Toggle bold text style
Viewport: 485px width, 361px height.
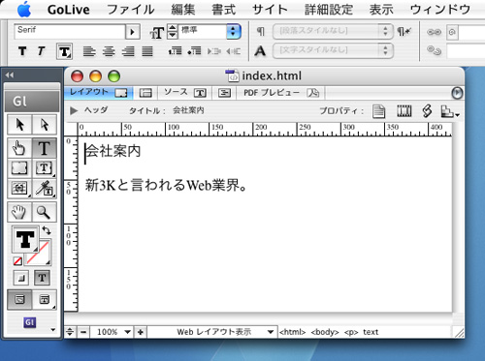point(22,51)
